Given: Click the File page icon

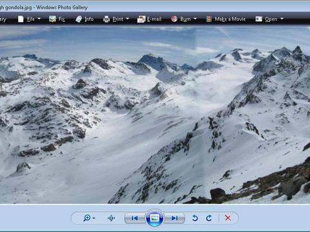Looking at the screenshot, I should pyautogui.click(x=21, y=19).
